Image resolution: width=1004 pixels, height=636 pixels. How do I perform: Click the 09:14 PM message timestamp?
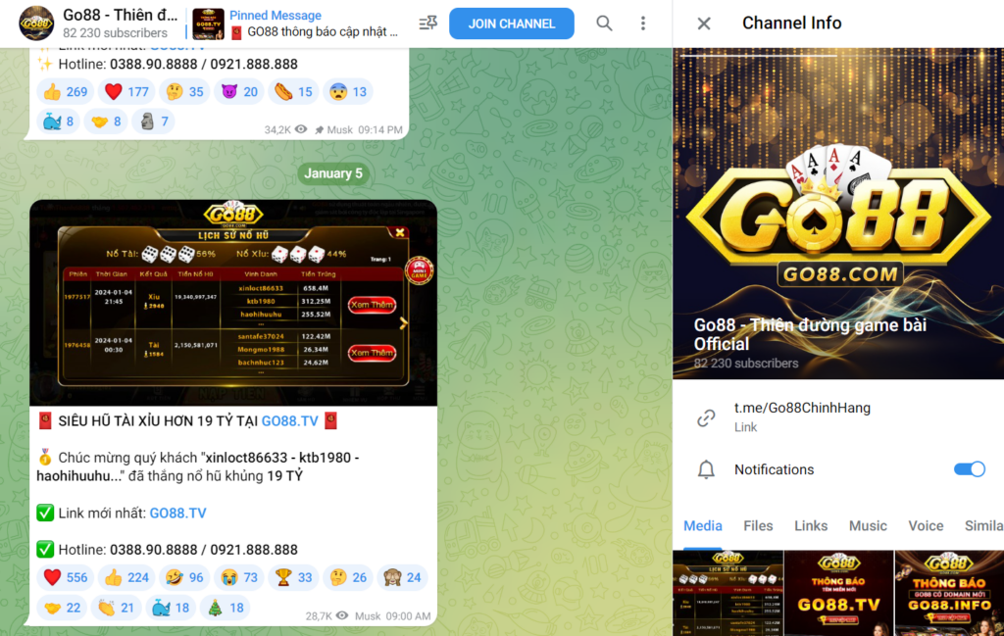click(380, 130)
